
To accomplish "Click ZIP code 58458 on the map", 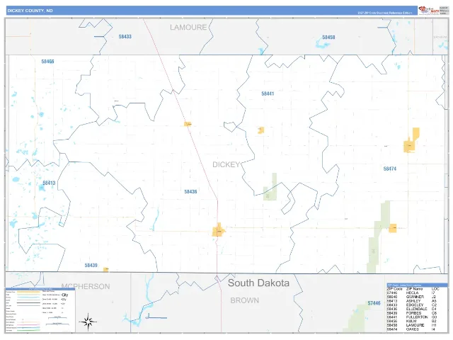I will (328, 38).
